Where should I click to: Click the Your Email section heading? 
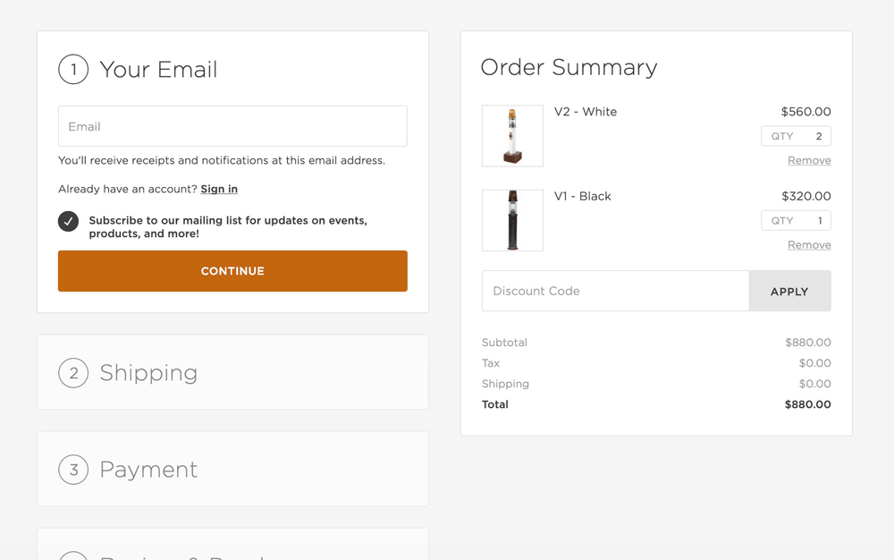click(158, 70)
